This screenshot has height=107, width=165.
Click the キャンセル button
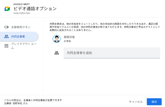[x=136, y=102]
